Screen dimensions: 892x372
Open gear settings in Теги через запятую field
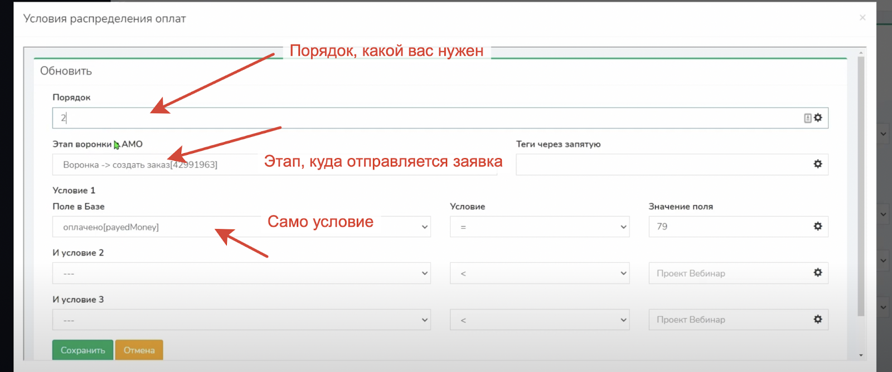click(818, 164)
